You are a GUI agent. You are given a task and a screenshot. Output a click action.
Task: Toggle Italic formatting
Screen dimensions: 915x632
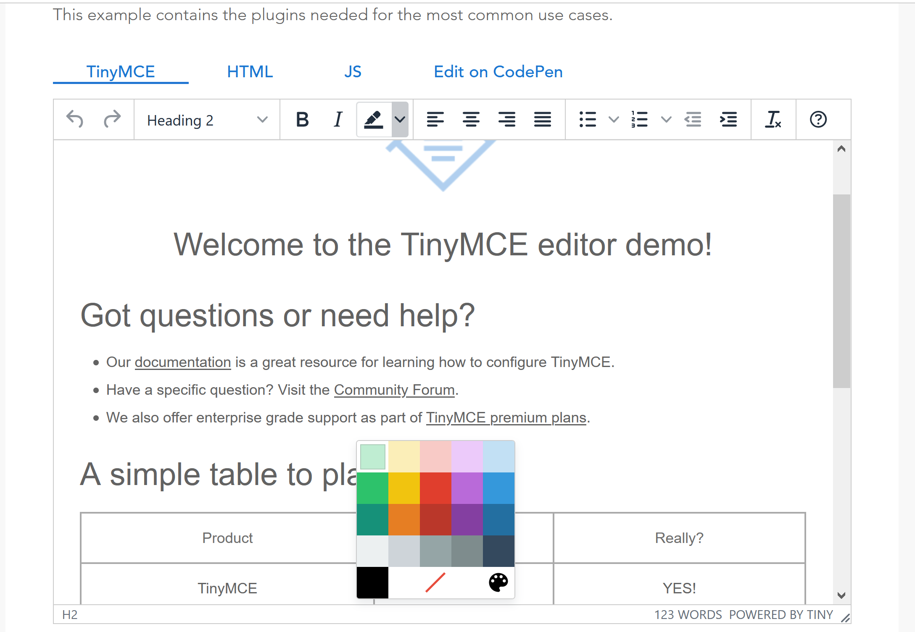pos(338,119)
